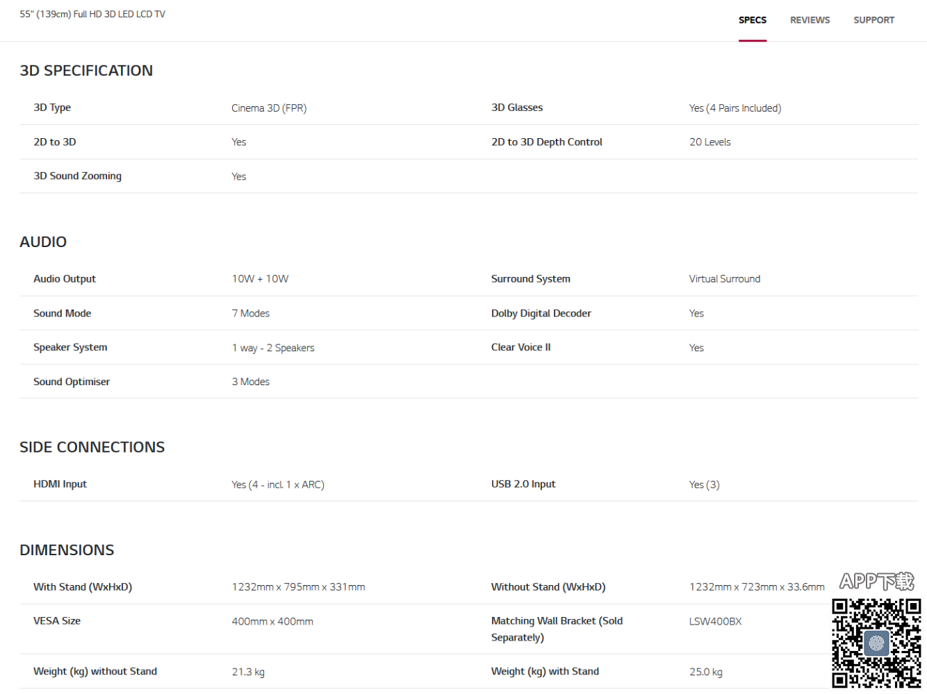Click the DIMENSIONS section heading

(67, 550)
